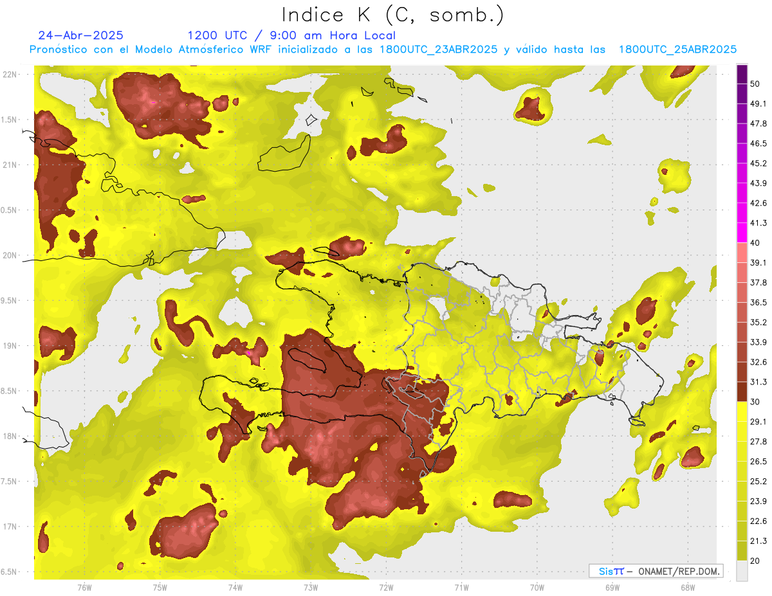Click the 'SisTT - ONAMET/REP.DOM.' credit box
The width and height of the screenshot is (772, 596).
(x=656, y=571)
